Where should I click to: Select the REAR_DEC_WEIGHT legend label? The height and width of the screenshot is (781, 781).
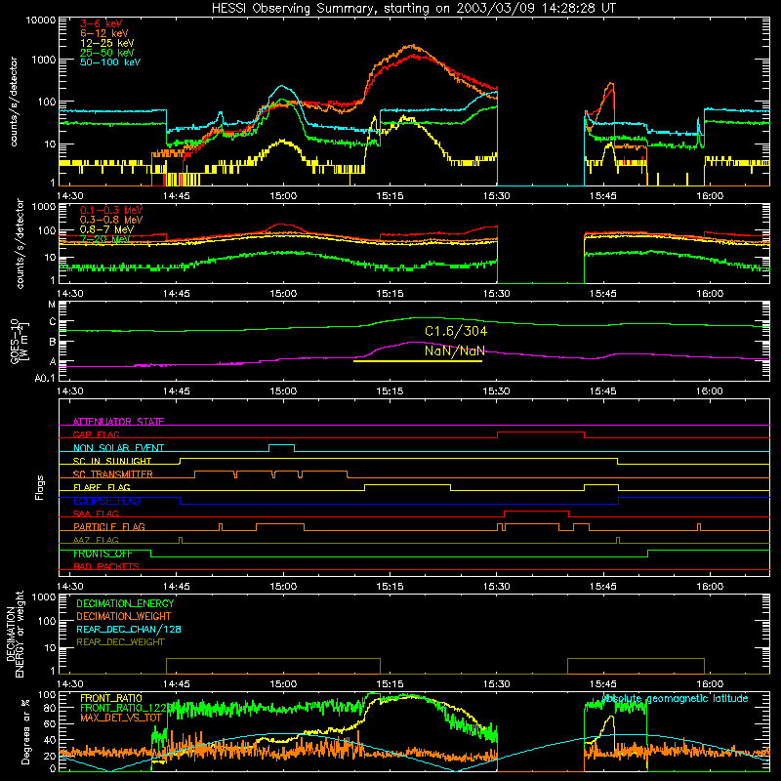pos(120,642)
